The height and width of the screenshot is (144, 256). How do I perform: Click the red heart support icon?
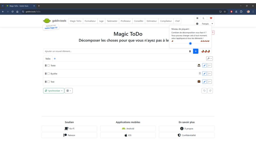(211, 18)
